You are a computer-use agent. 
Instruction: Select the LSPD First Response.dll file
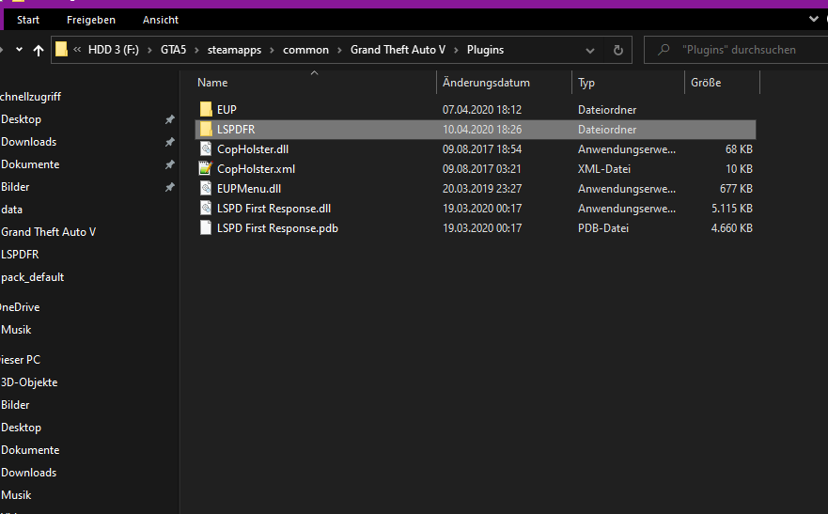pyautogui.click(x=273, y=209)
